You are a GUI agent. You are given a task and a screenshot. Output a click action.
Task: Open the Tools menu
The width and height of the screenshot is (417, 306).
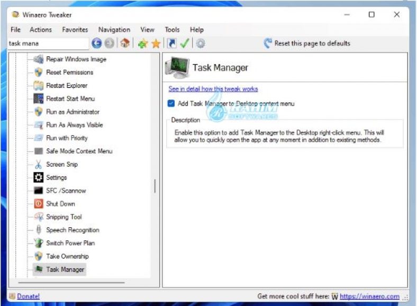click(x=172, y=30)
